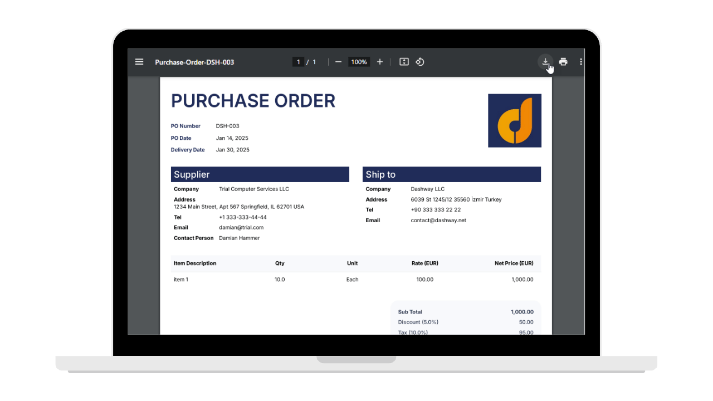This screenshot has height=401, width=713.
Task: Click the Net Price (EUR) column header
Action: tap(514, 263)
